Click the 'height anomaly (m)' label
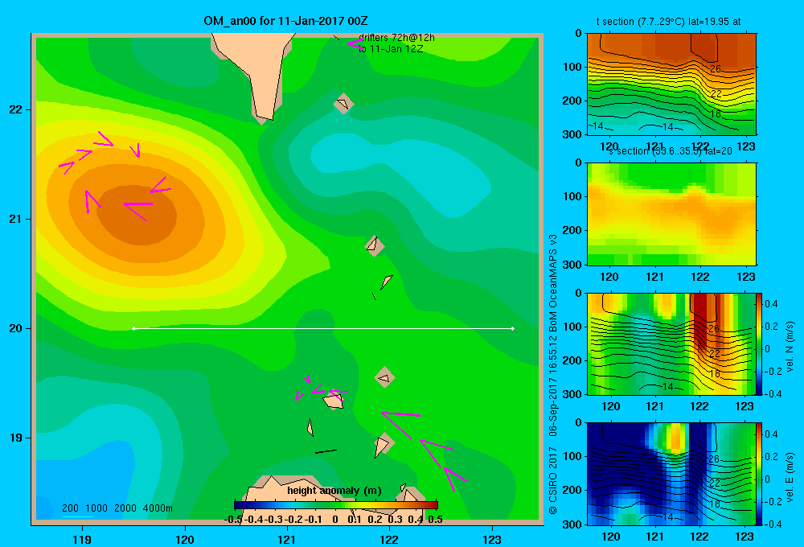804x547 pixels. 334,491
